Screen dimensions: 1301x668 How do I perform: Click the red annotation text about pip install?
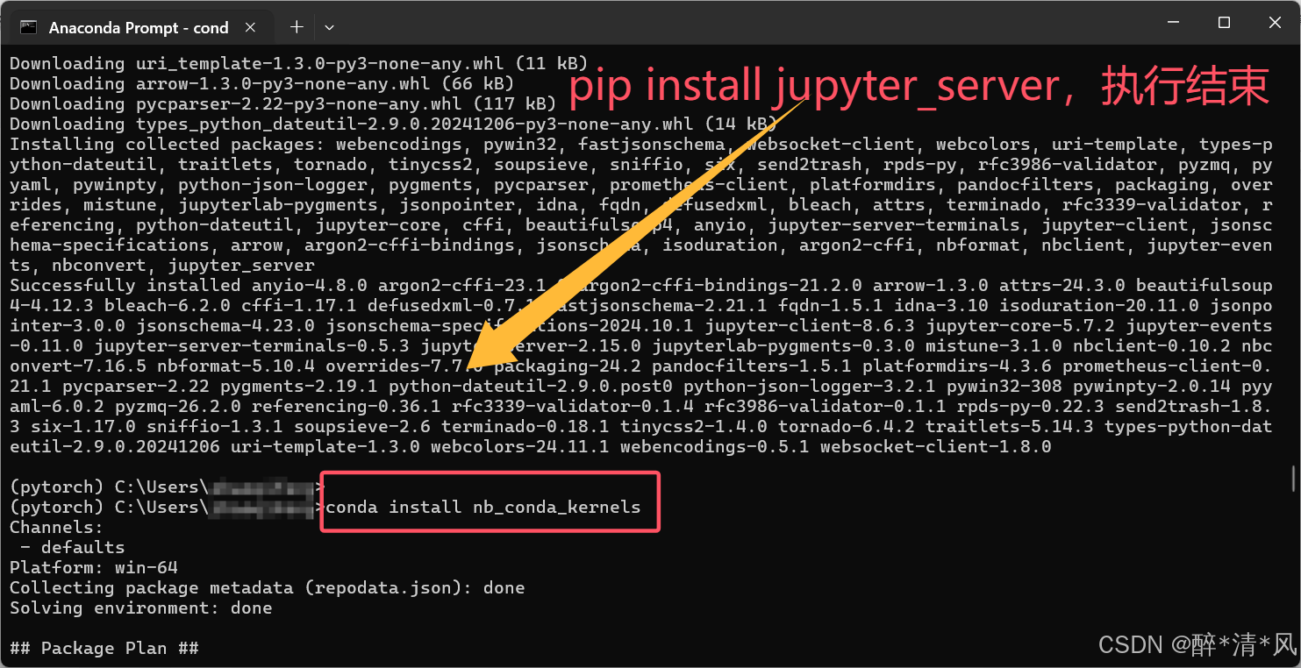[918, 86]
